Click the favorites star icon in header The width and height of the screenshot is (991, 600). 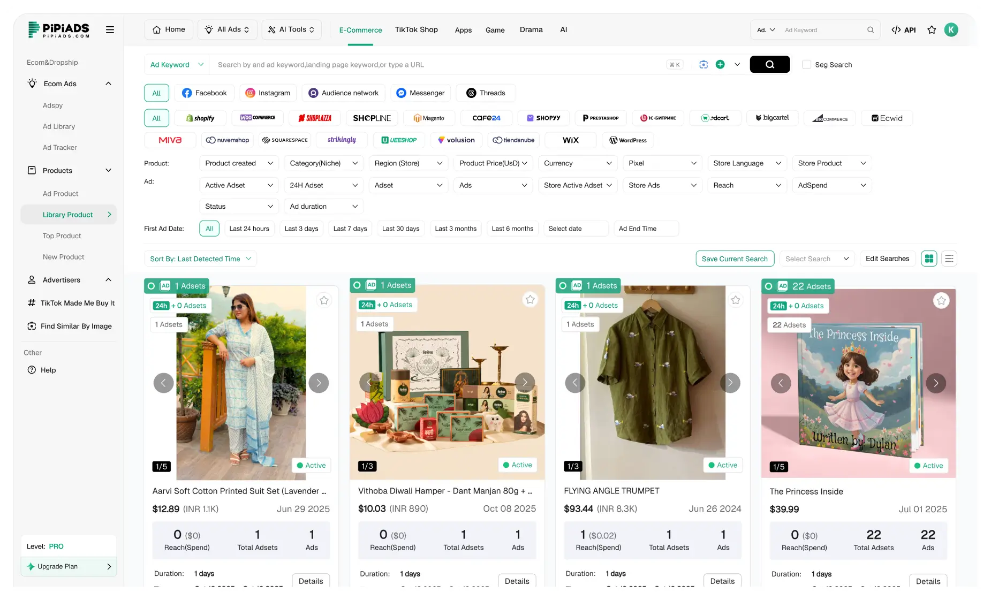coord(932,30)
